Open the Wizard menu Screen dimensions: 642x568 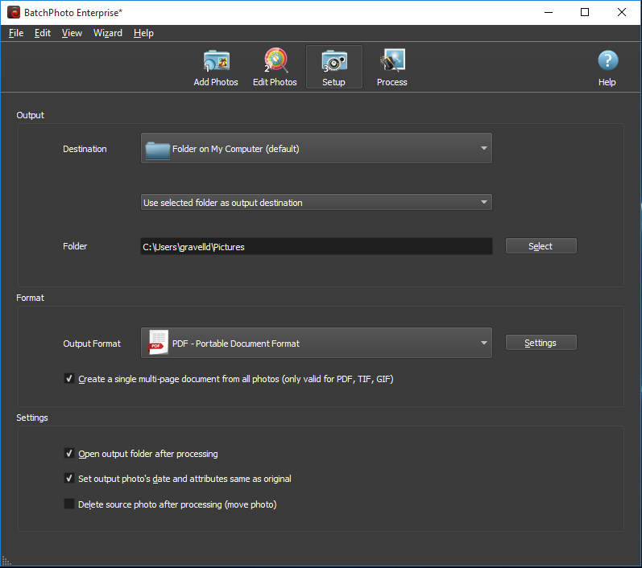108,33
